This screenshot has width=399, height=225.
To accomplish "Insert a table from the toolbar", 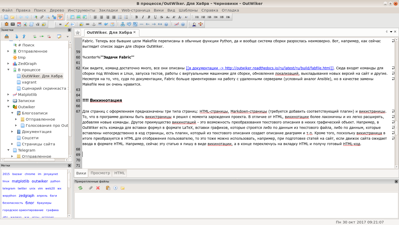I will 72,17.
